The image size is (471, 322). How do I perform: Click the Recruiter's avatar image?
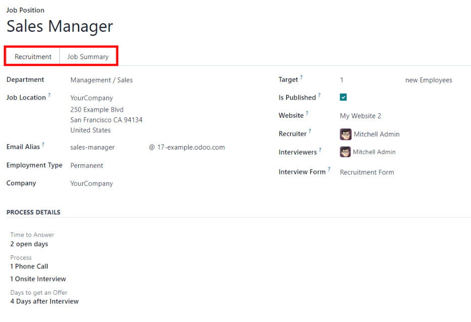pos(345,134)
